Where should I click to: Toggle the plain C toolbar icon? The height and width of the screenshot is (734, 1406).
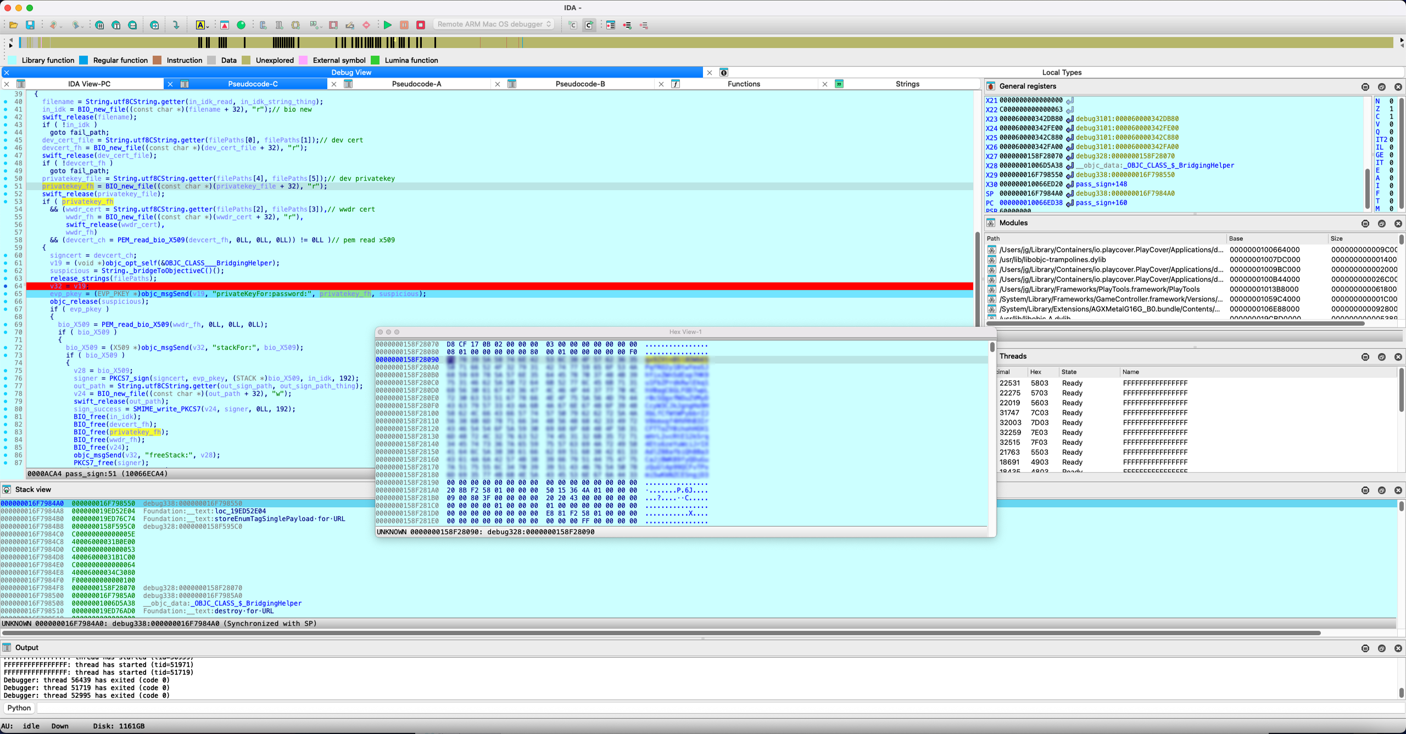571,25
